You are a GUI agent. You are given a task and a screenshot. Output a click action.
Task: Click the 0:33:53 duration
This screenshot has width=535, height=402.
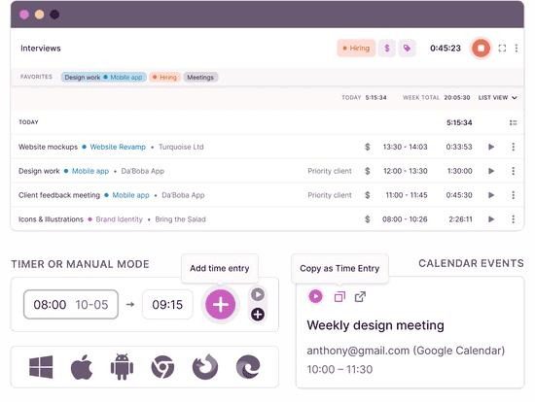click(459, 147)
